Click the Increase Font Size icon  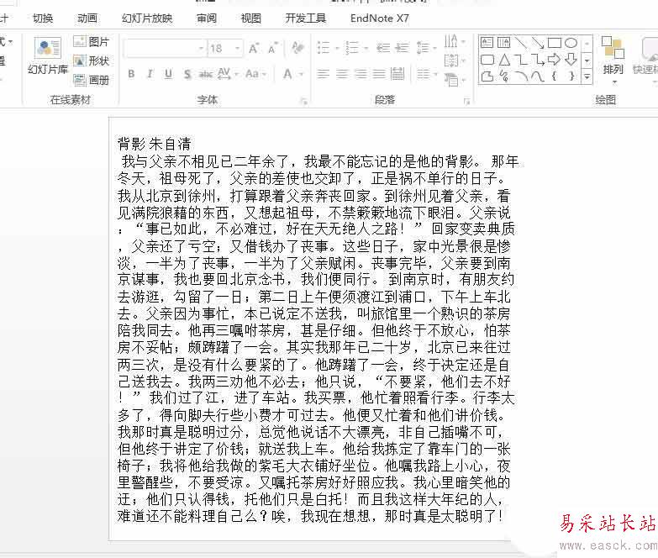[x=254, y=48]
